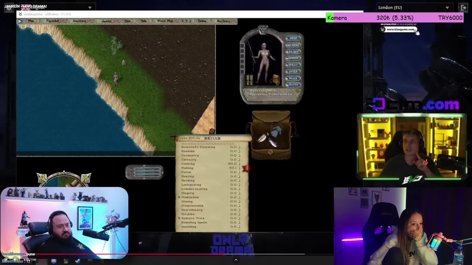The image size is (472, 265).
Task: Toggle lock arrow for Fishing skill
Action: tap(239, 168)
